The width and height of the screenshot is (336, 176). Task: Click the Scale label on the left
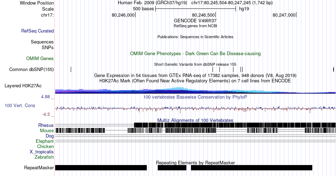pyautogui.click(x=48, y=9)
